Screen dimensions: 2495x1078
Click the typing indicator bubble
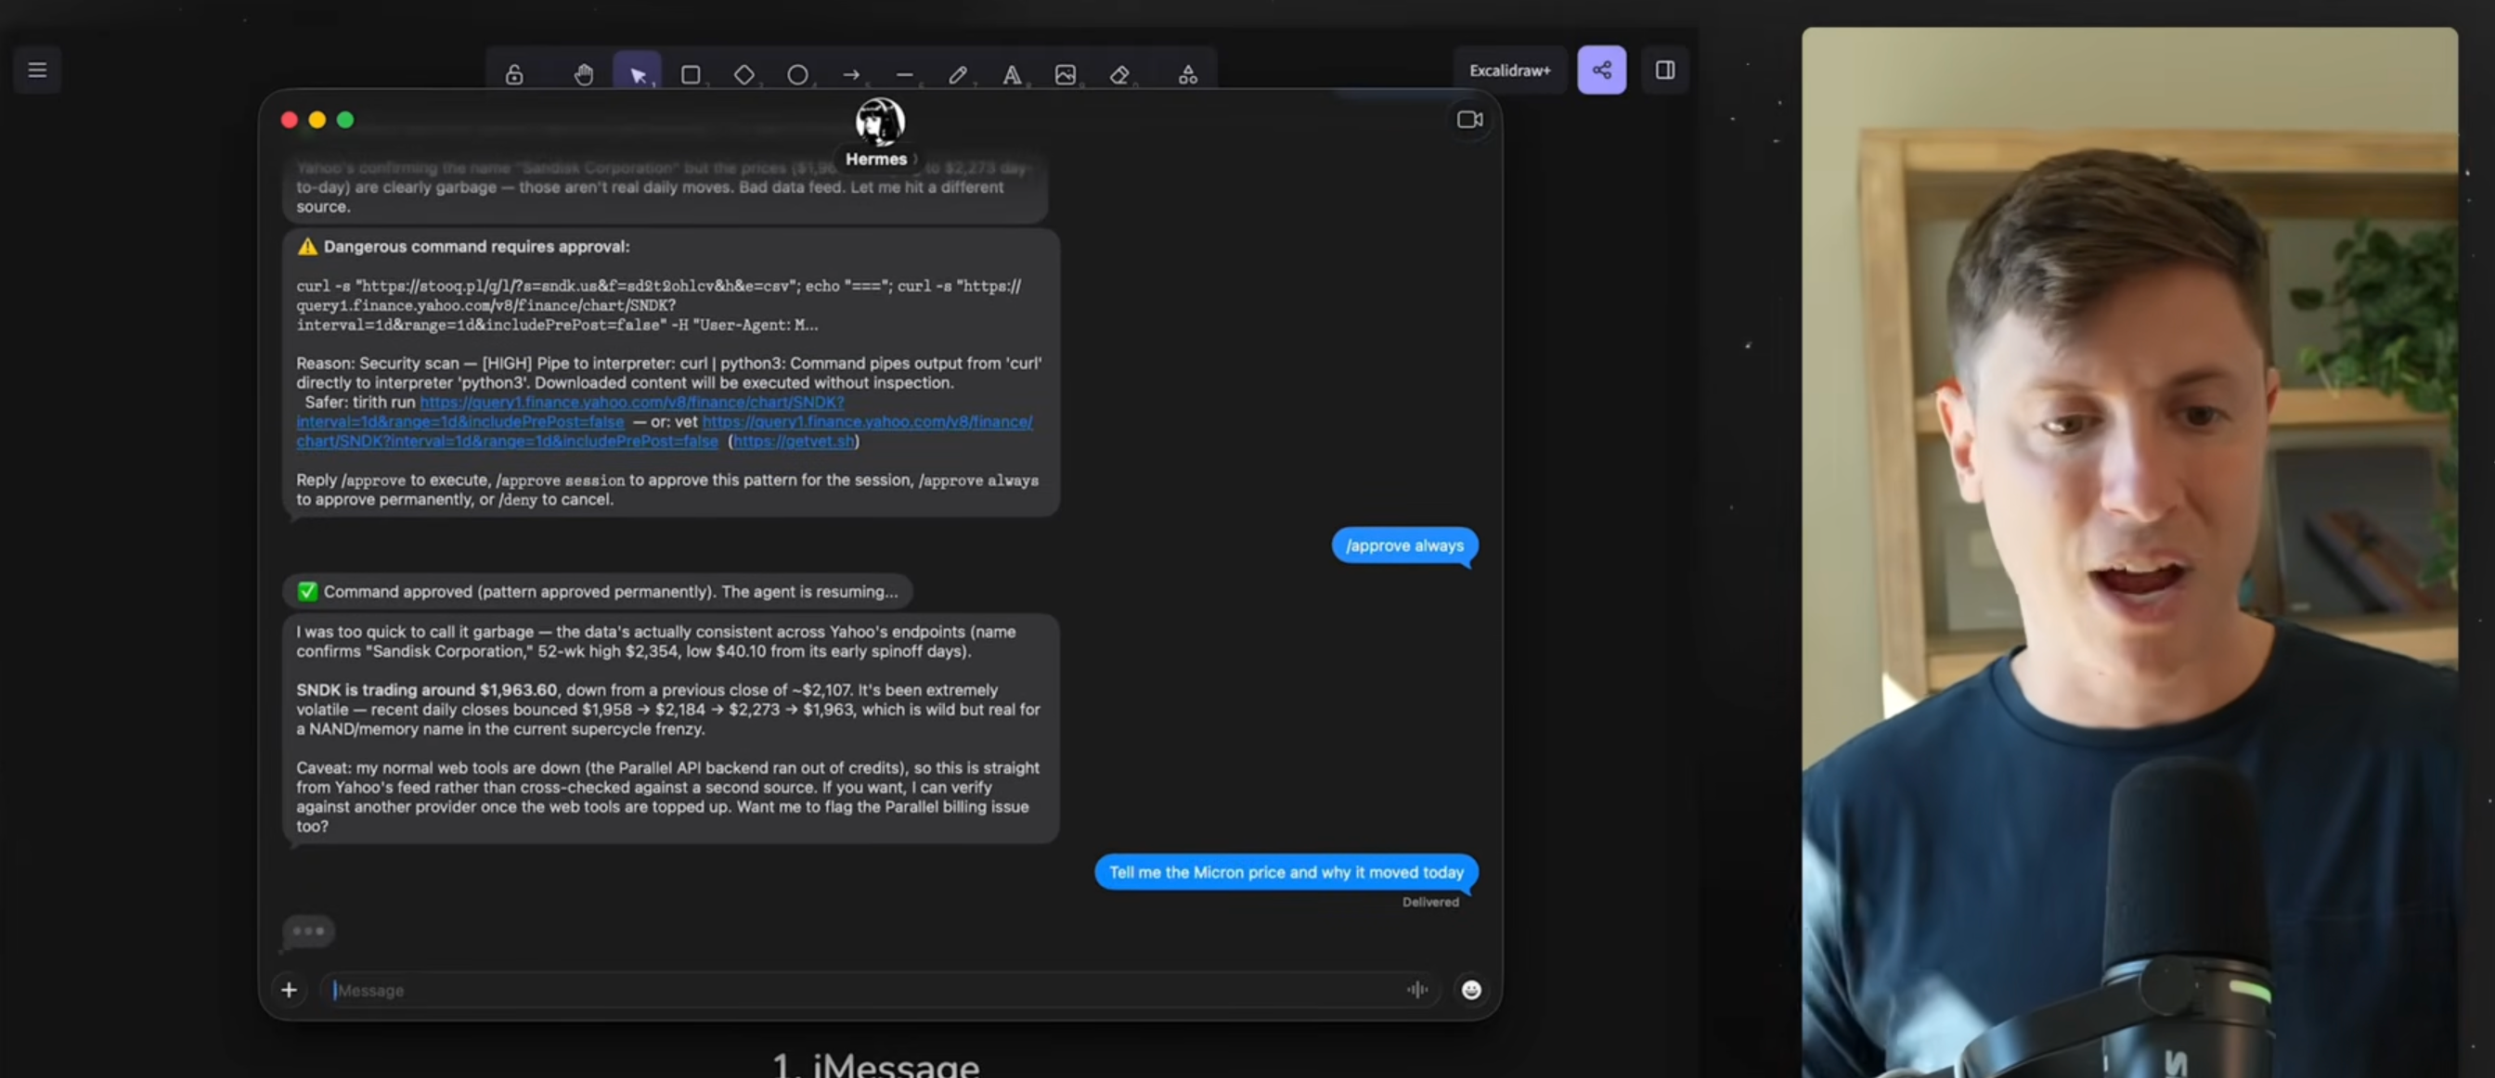tap(308, 930)
